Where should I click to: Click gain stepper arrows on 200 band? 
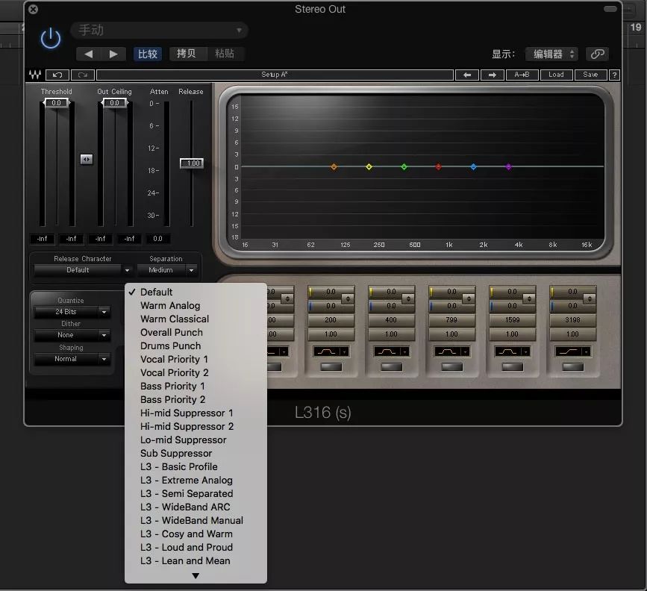[x=348, y=298]
